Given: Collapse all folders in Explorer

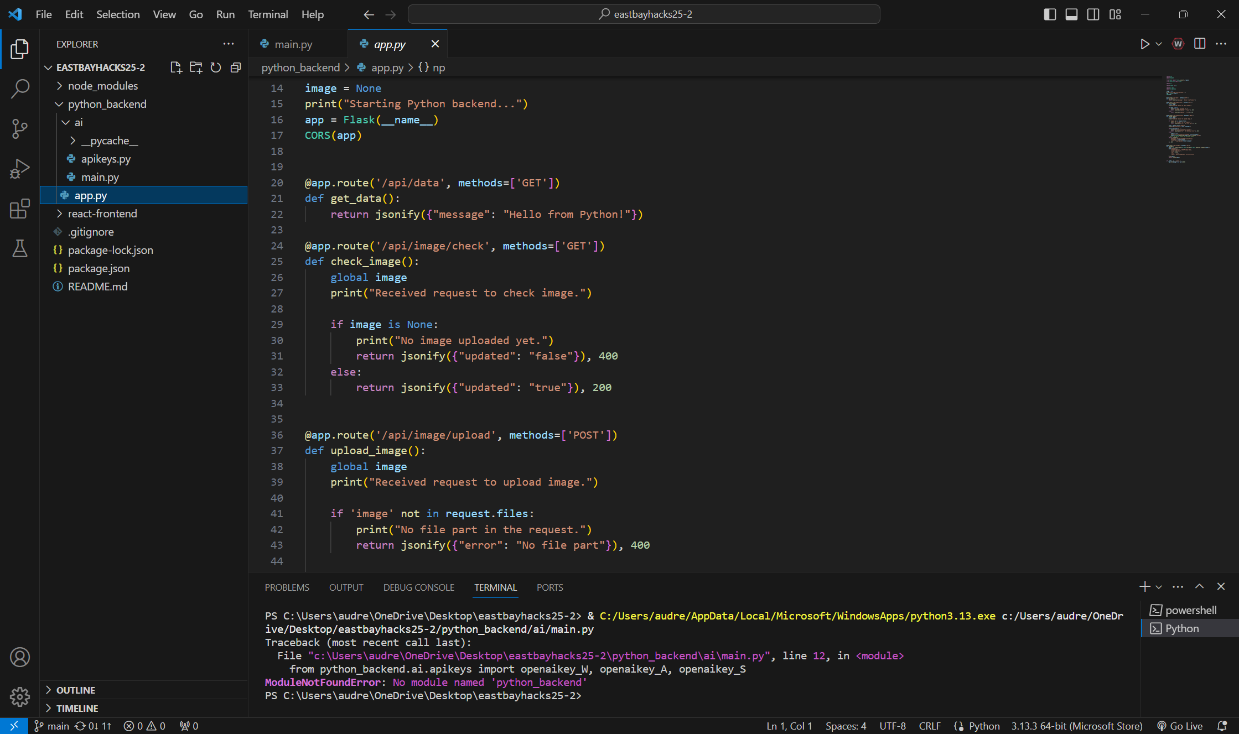Looking at the screenshot, I should (x=236, y=67).
